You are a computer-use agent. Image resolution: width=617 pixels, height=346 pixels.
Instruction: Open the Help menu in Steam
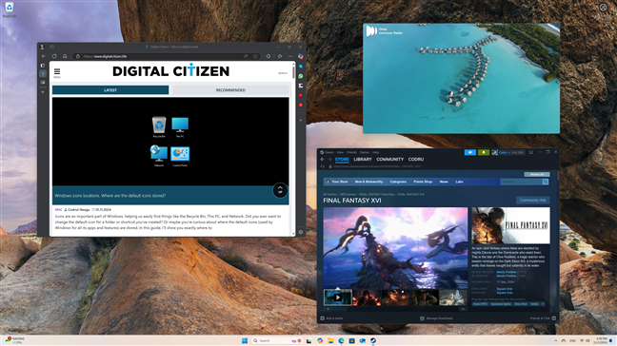coord(376,152)
